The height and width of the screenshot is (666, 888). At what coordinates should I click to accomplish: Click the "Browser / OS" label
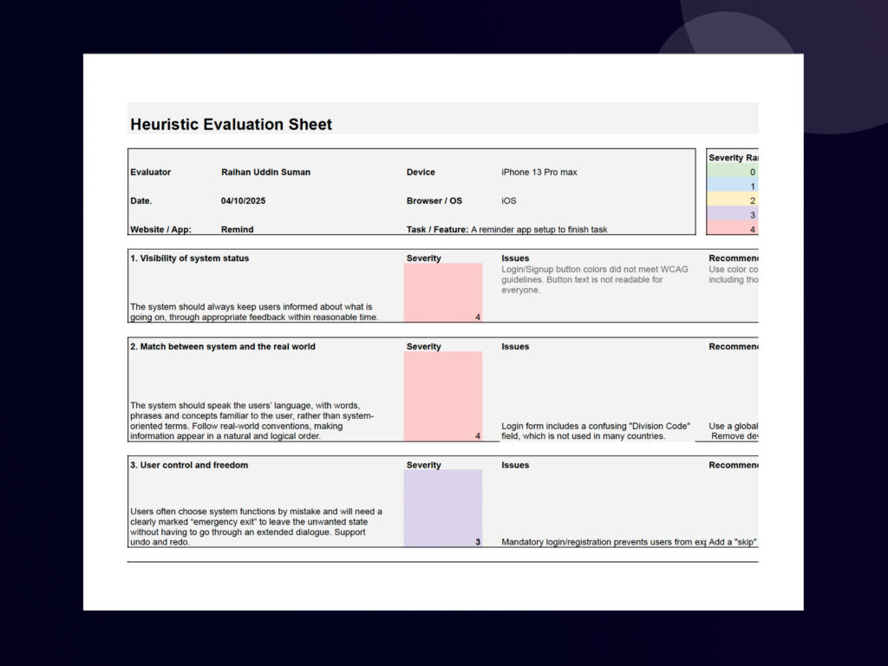[434, 201]
